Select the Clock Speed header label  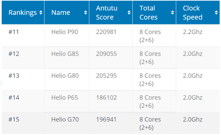point(192,13)
